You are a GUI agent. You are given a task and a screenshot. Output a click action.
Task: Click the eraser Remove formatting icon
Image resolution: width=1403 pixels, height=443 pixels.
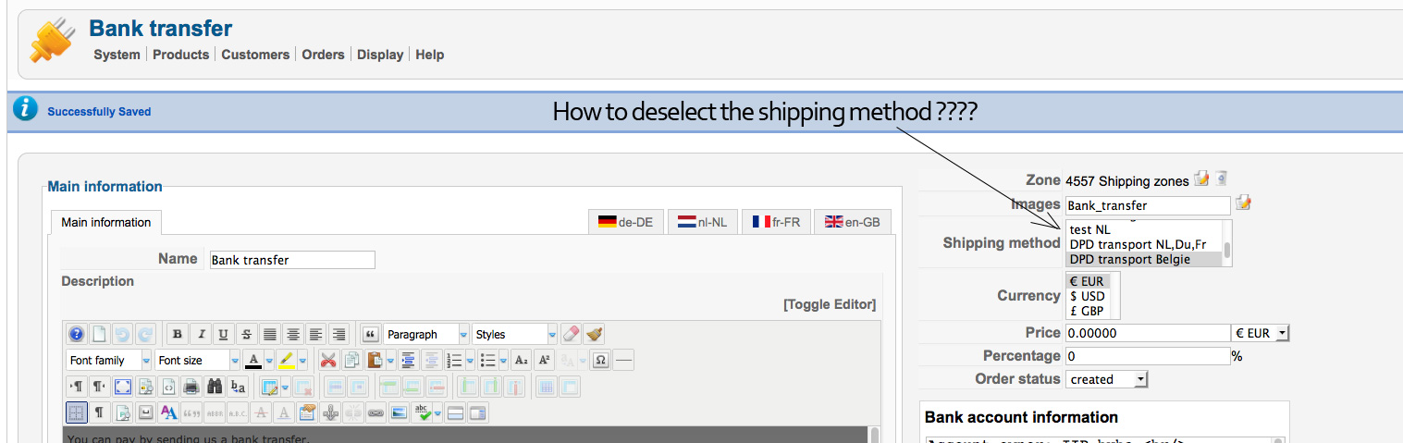click(571, 335)
